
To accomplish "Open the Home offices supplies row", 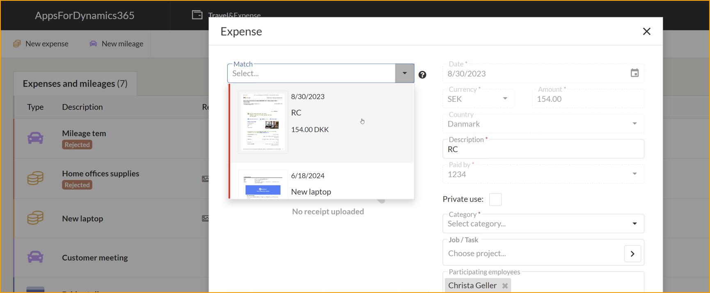I will click(112, 179).
